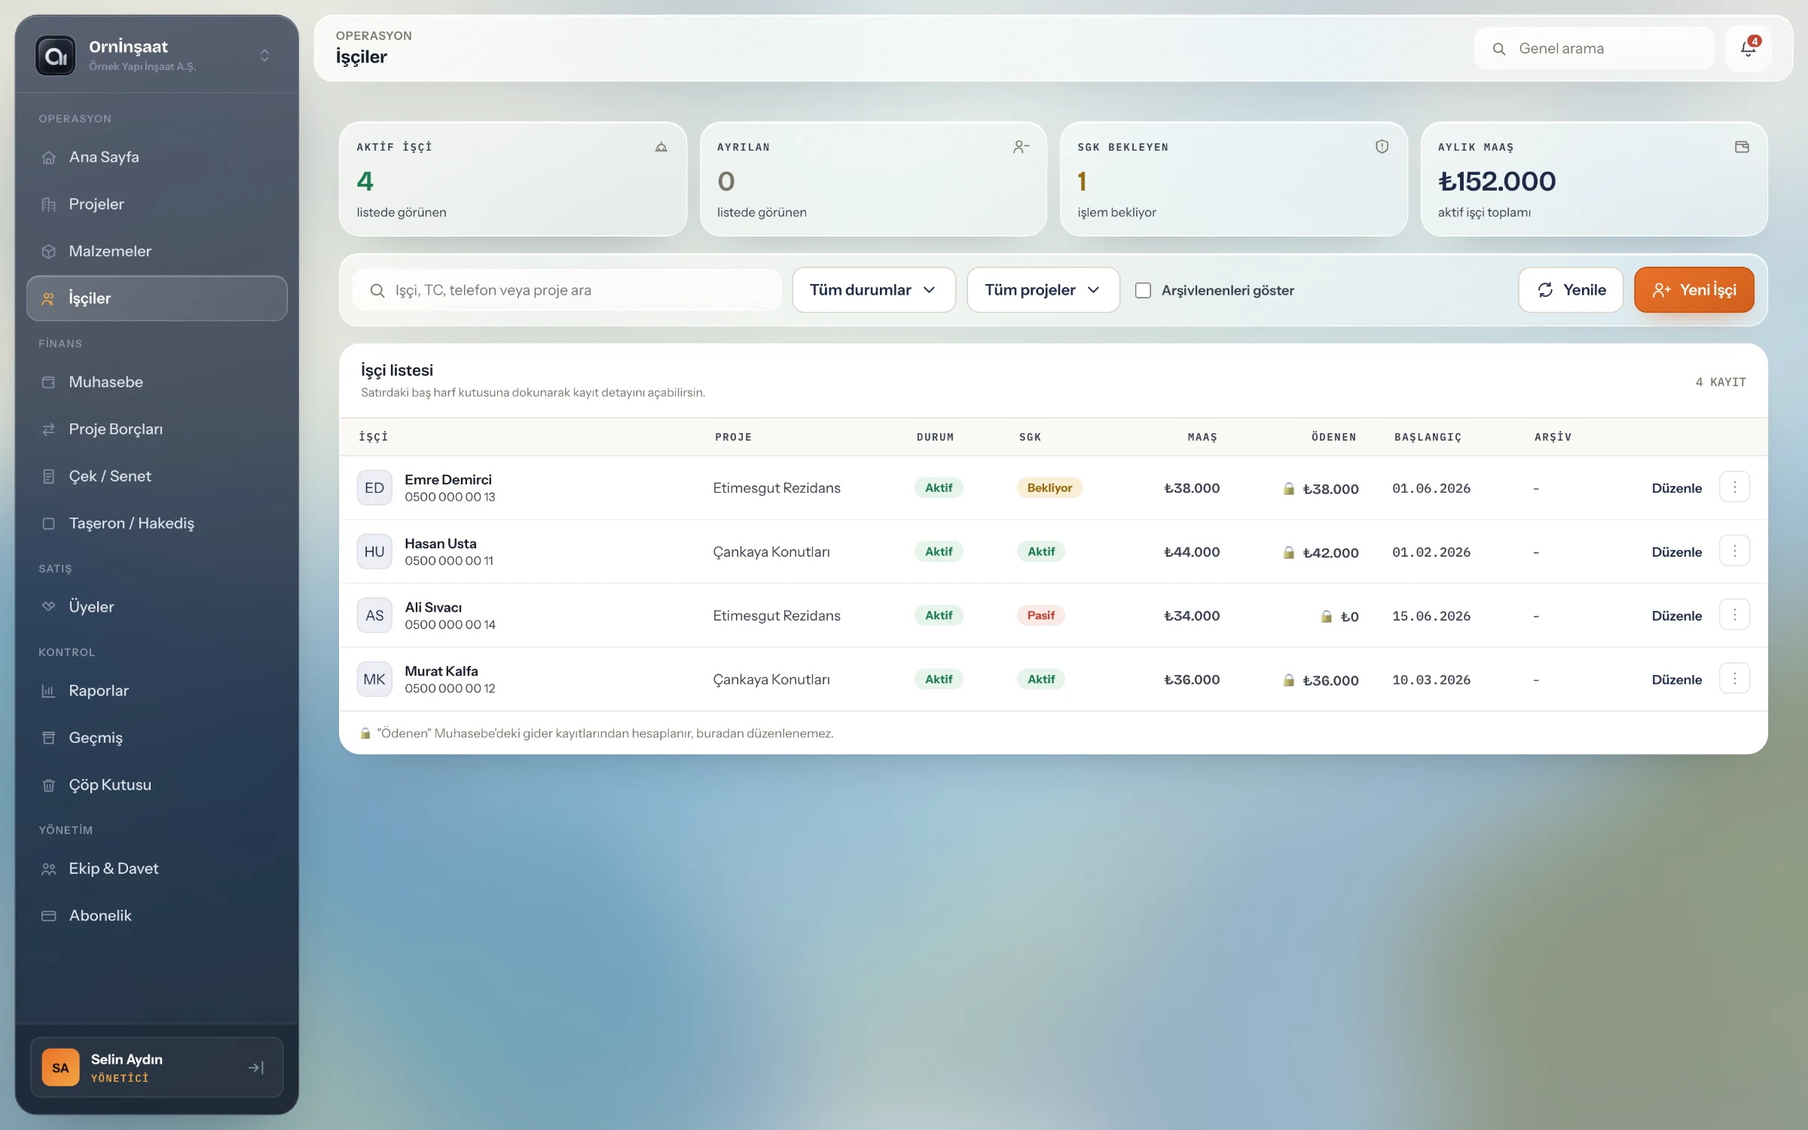
Task: Click the Aylık Maaş wallet icon
Action: 1742,147
